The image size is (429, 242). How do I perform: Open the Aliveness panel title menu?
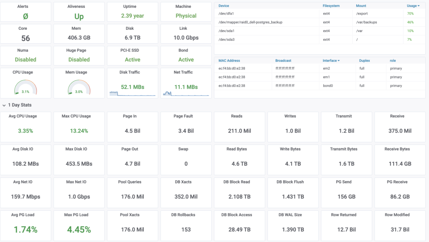(79, 7)
